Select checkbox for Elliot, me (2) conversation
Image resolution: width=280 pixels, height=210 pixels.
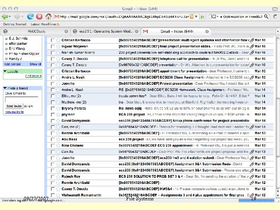[x=52, y=96]
